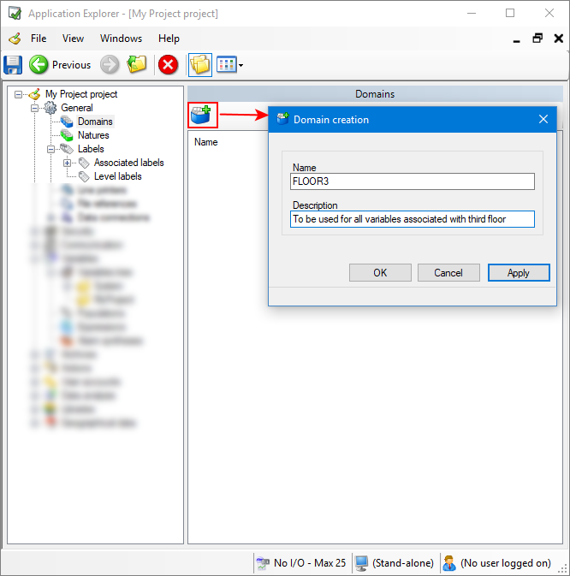Viewport: 570px width, 576px height.
Task: Click the Previous text label in toolbar
Action: pyautogui.click(x=71, y=65)
